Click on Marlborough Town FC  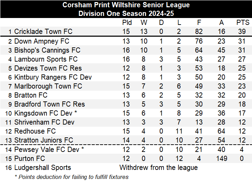tap(48, 86)
